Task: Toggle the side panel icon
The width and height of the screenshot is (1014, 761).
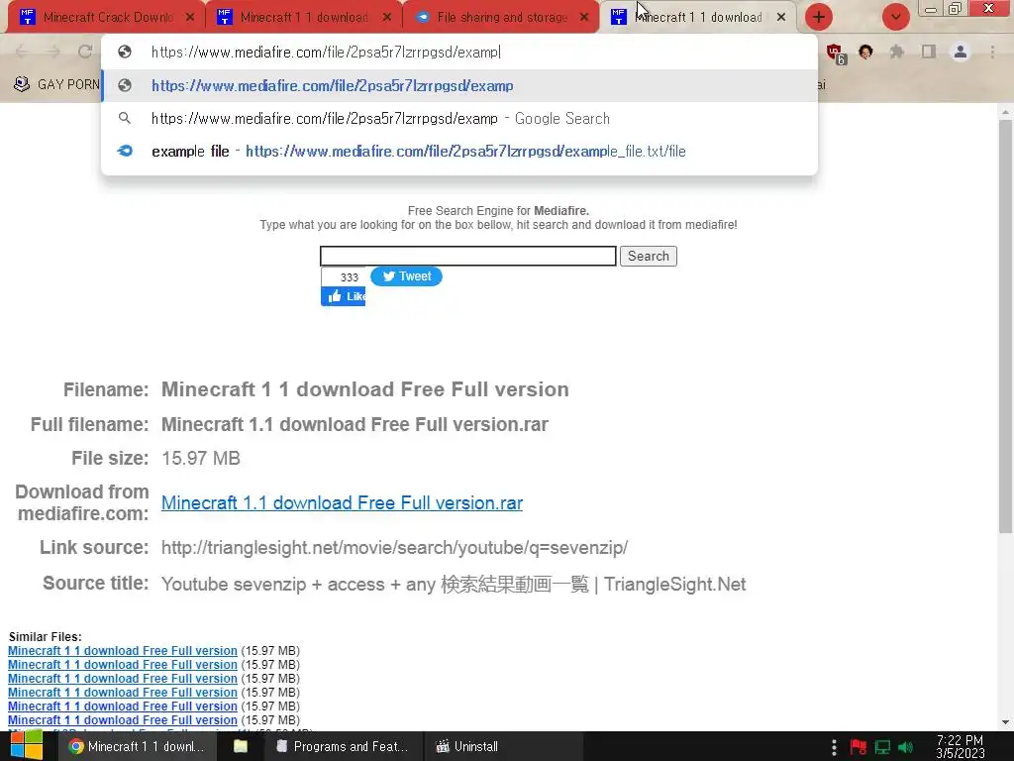Action: pyautogui.click(x=929, y=52)
